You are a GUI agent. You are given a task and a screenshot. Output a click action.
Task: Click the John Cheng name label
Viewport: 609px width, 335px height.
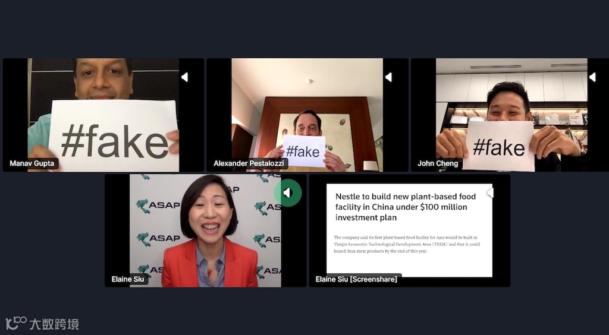438,163
